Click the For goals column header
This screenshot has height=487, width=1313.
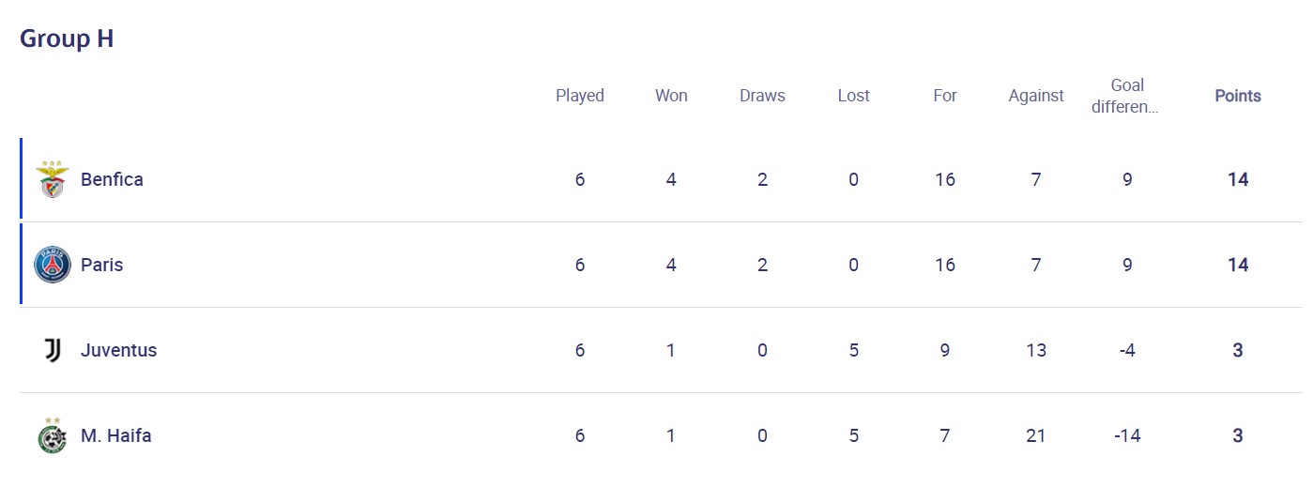pyautogui.click(x=945, y=96)
